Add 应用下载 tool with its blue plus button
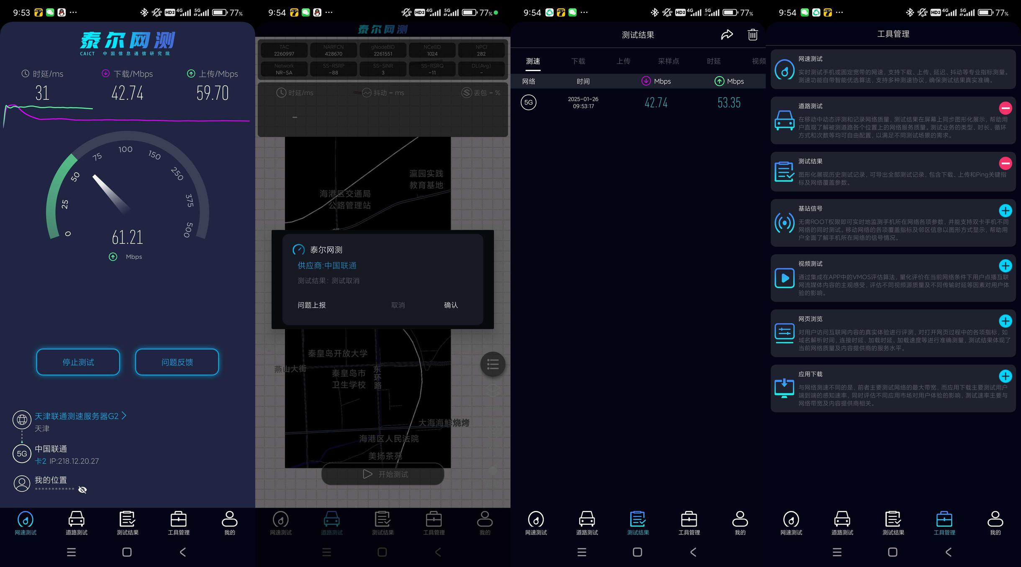This screenshot has width=1021, height=567. (x=1006, y=376)
